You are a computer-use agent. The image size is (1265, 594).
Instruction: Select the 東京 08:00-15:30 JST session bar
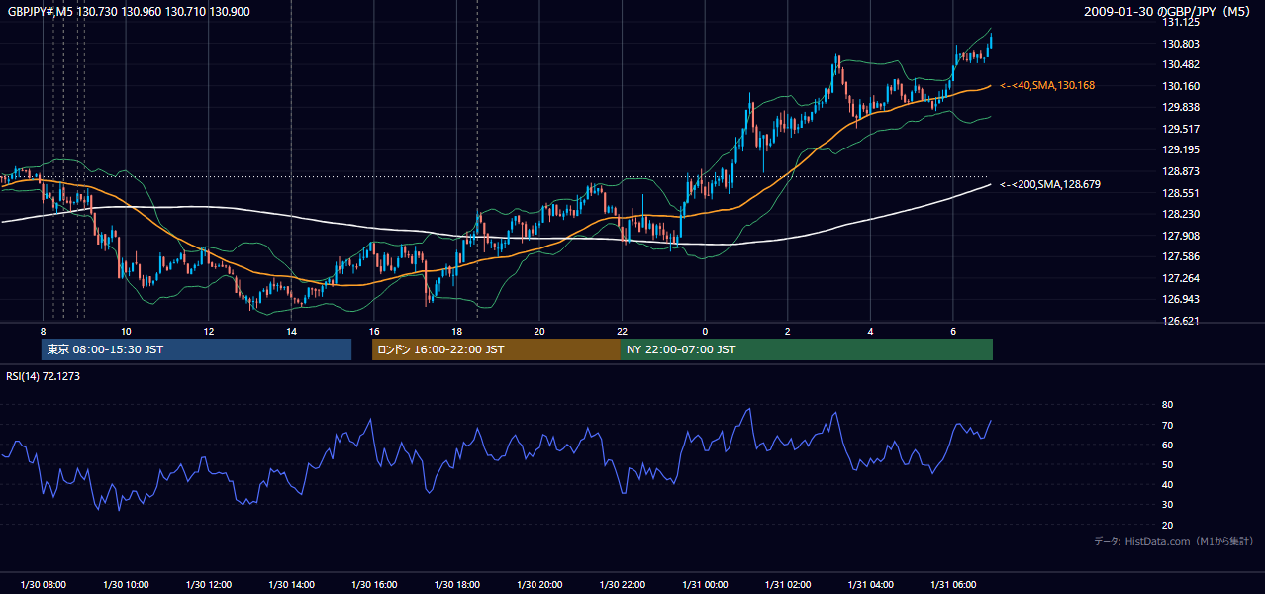196,349
